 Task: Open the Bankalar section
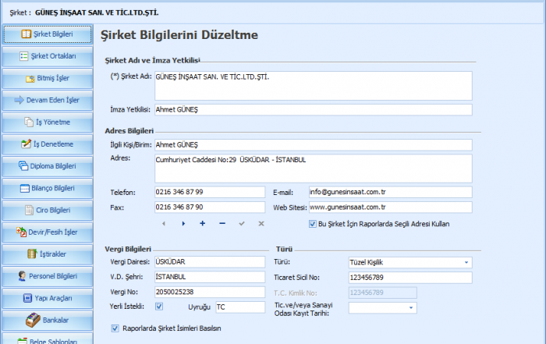48,320
